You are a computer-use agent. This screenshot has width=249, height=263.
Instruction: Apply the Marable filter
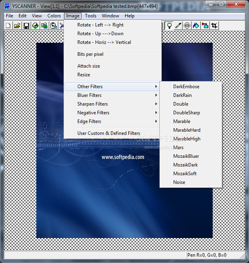pyautogui.click(x=191, y=121)
